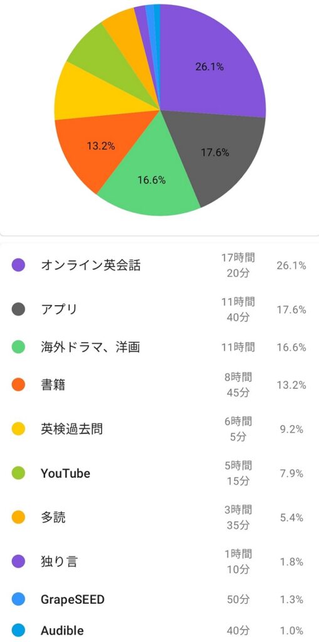319x642 pixels.
Task: Open the オンライン英会話 category row
Action: [x=159, y=265]
